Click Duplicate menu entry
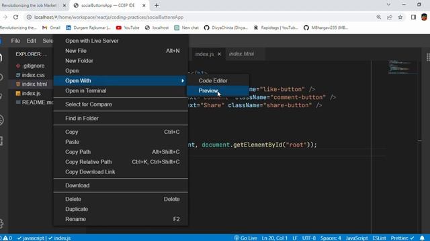 click(121, 209)
